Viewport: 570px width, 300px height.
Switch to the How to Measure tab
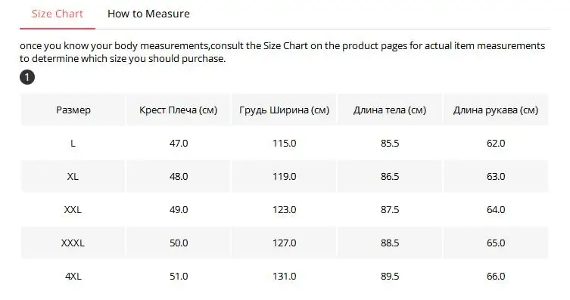pyautogui.click(x=148, y=14)
